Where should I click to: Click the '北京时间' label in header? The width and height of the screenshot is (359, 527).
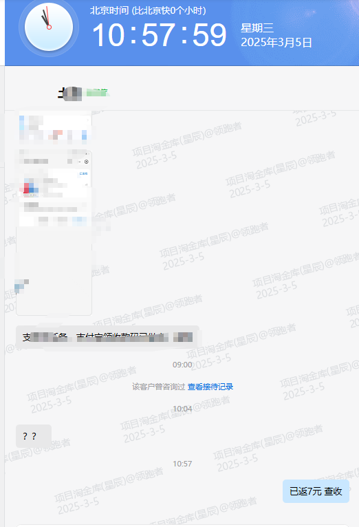pyautogui.click(x=109, y=10)
